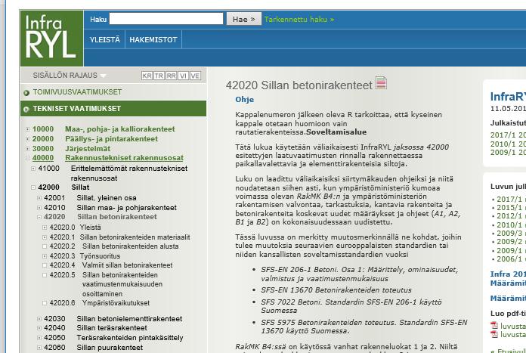Screen dimensions: 526x353
Task: Toggle the TR content filter
Action: pyautogui.click(x=159, y=76)
